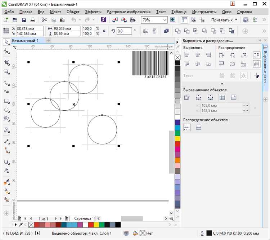This screenshot has width=270, height=240.
Task: Activate the Text tool
Action: [x=6, y=130]
